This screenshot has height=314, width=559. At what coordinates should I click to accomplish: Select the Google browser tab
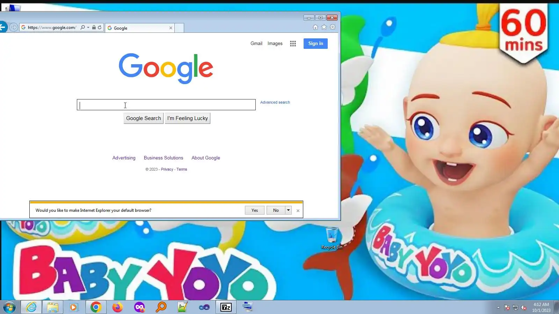click(x=140, y=28)
